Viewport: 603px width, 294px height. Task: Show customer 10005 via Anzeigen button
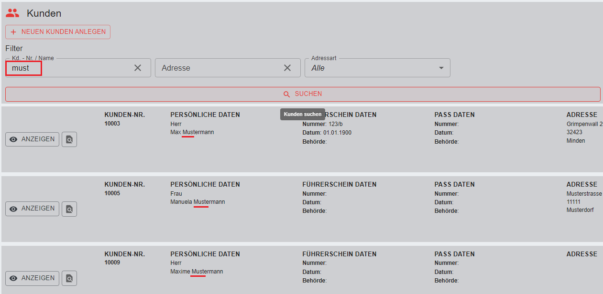coord(33,209)
